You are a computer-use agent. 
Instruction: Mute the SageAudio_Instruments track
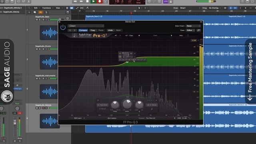37,78
